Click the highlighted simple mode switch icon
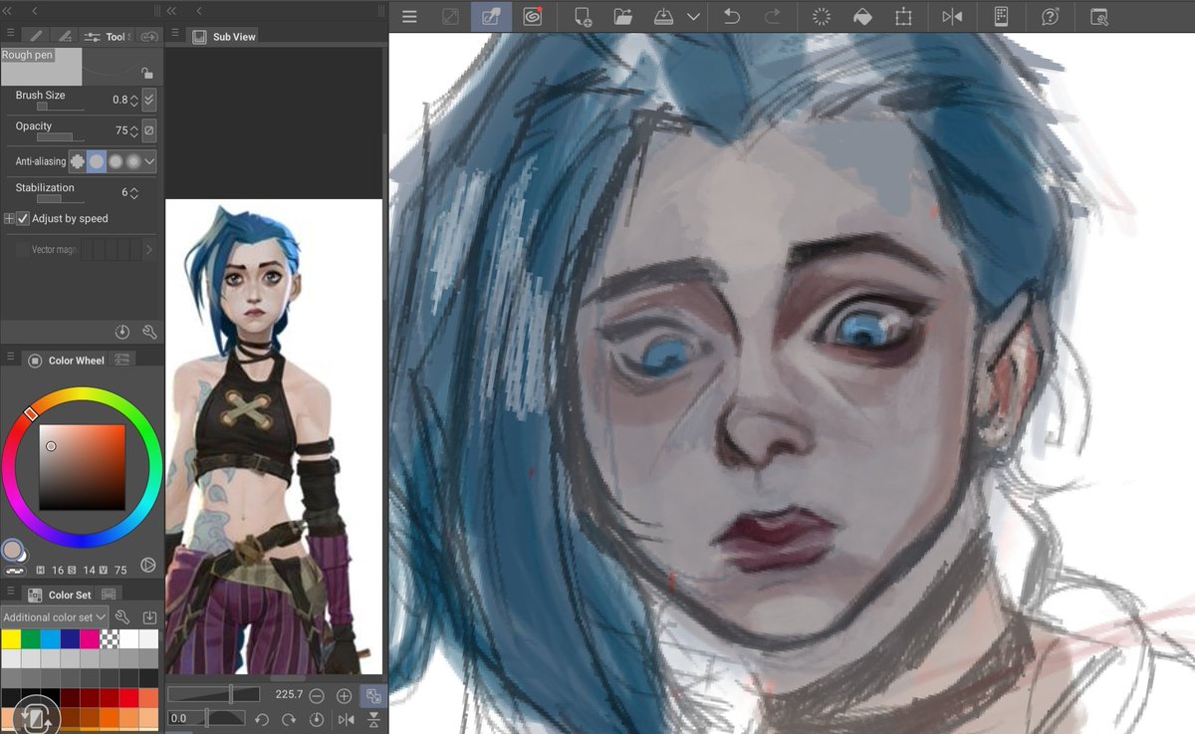 491,17
